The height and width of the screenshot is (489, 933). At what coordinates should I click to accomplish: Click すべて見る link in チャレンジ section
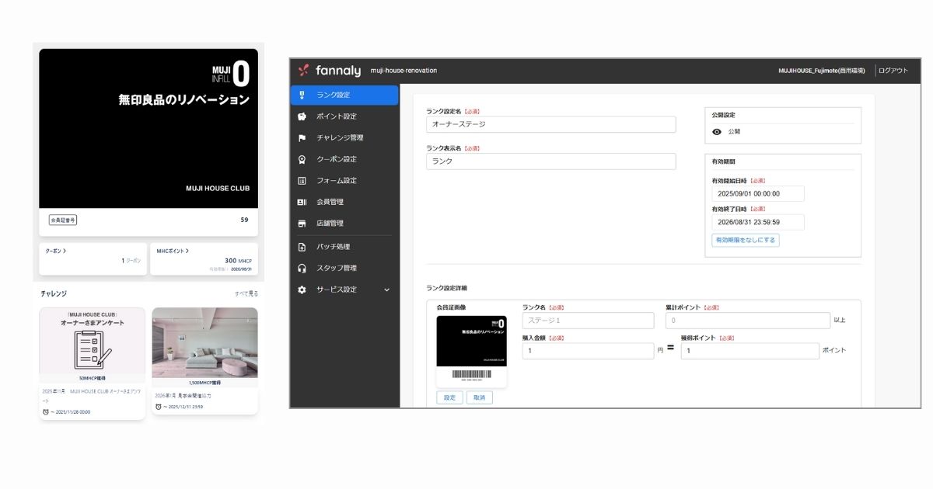pos(246,294)
